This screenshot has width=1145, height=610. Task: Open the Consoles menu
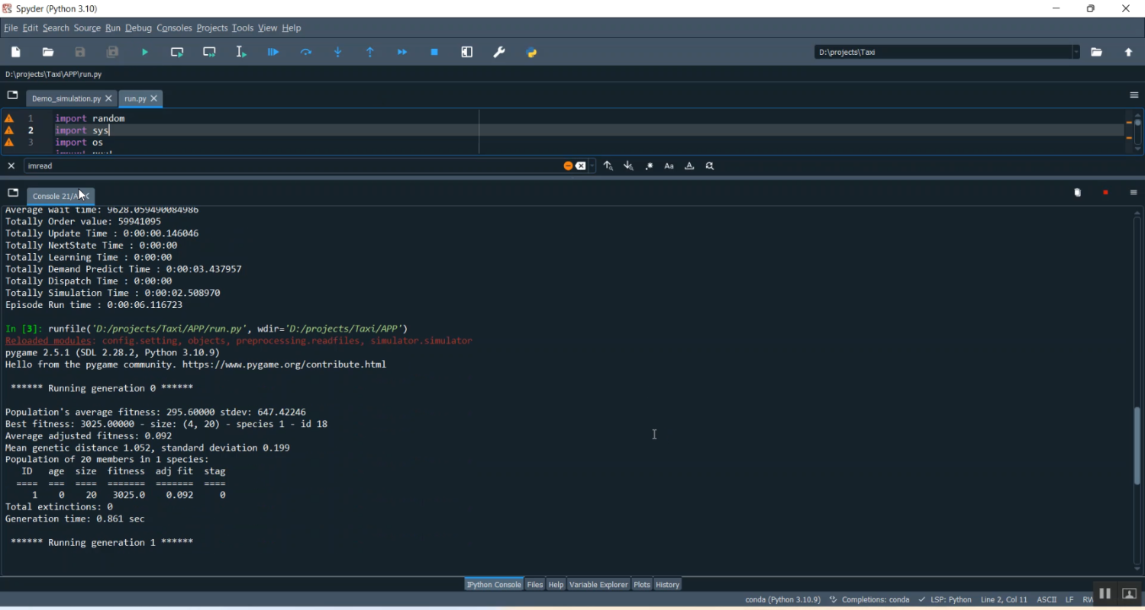[x=174, y=28]
